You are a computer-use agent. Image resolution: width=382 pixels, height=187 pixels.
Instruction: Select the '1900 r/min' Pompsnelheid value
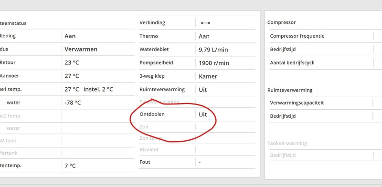pos(214,63)
